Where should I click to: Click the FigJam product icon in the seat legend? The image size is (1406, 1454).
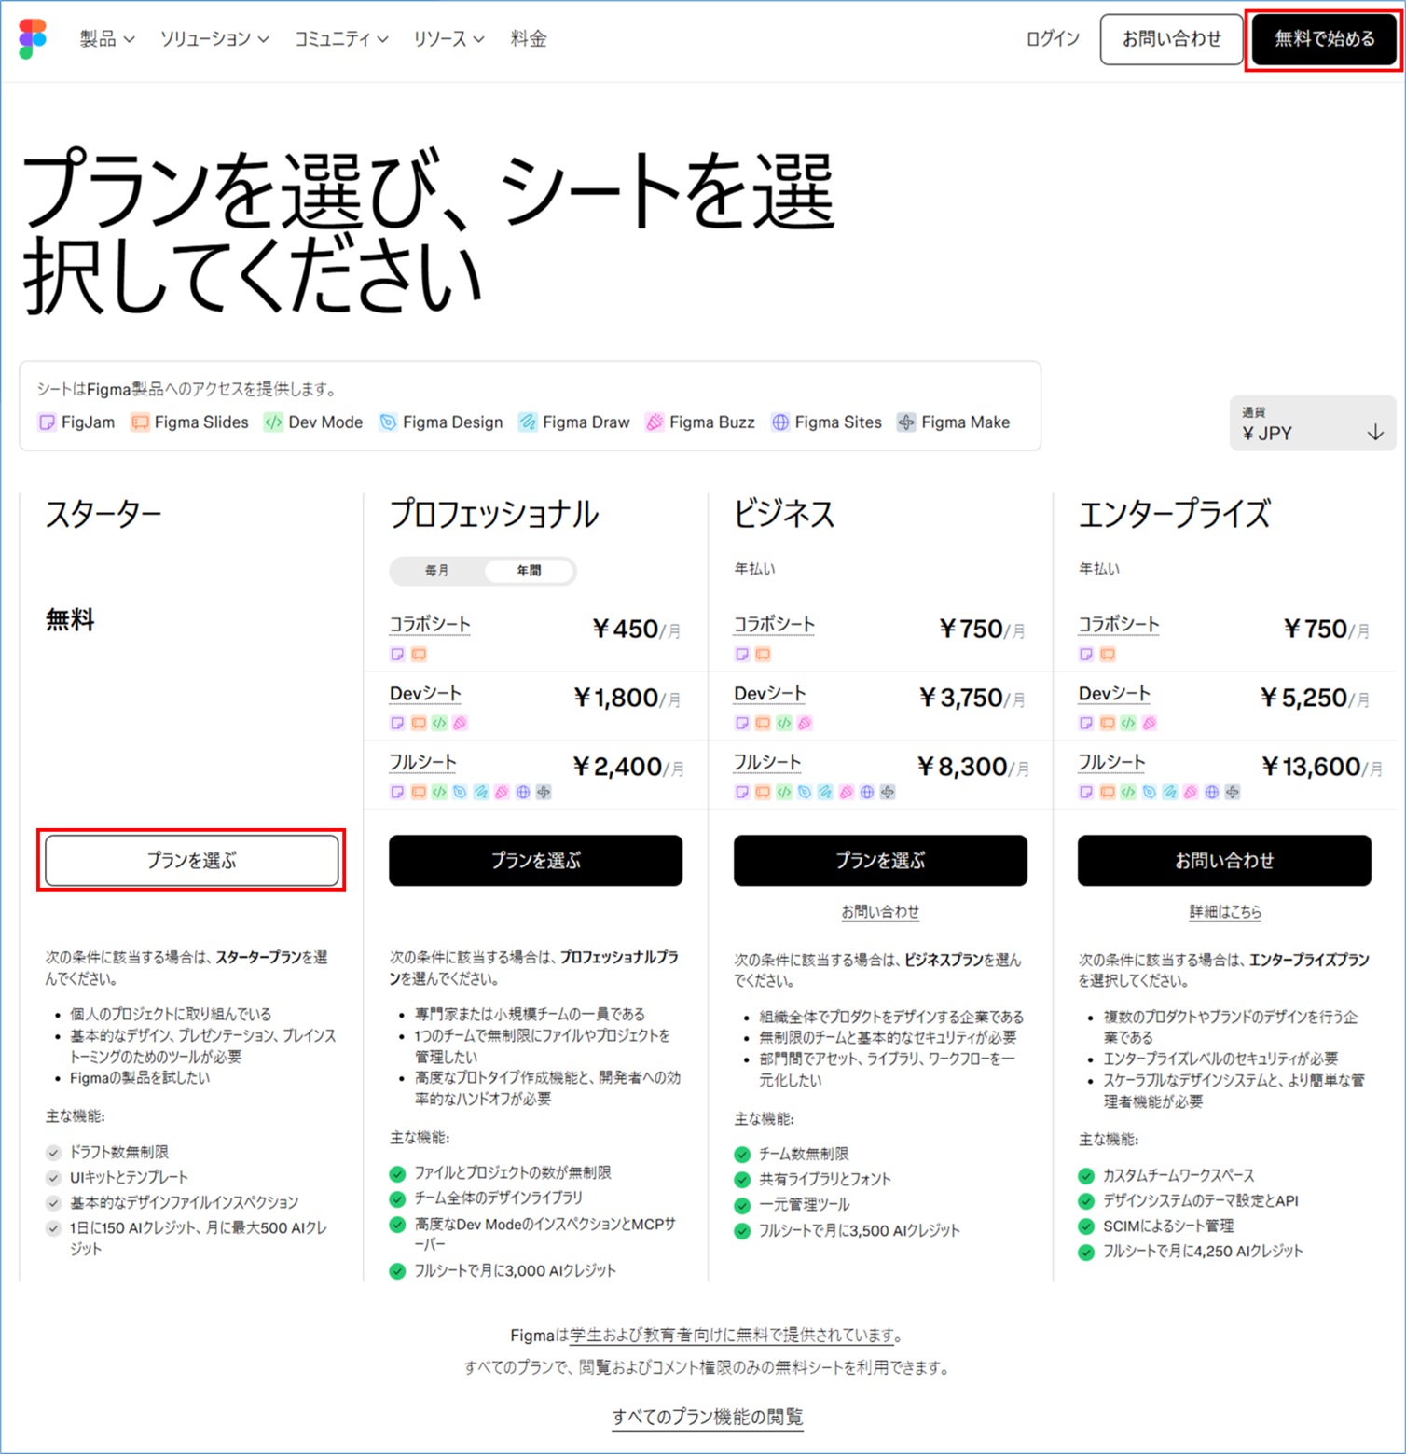[x=47, y=422]
